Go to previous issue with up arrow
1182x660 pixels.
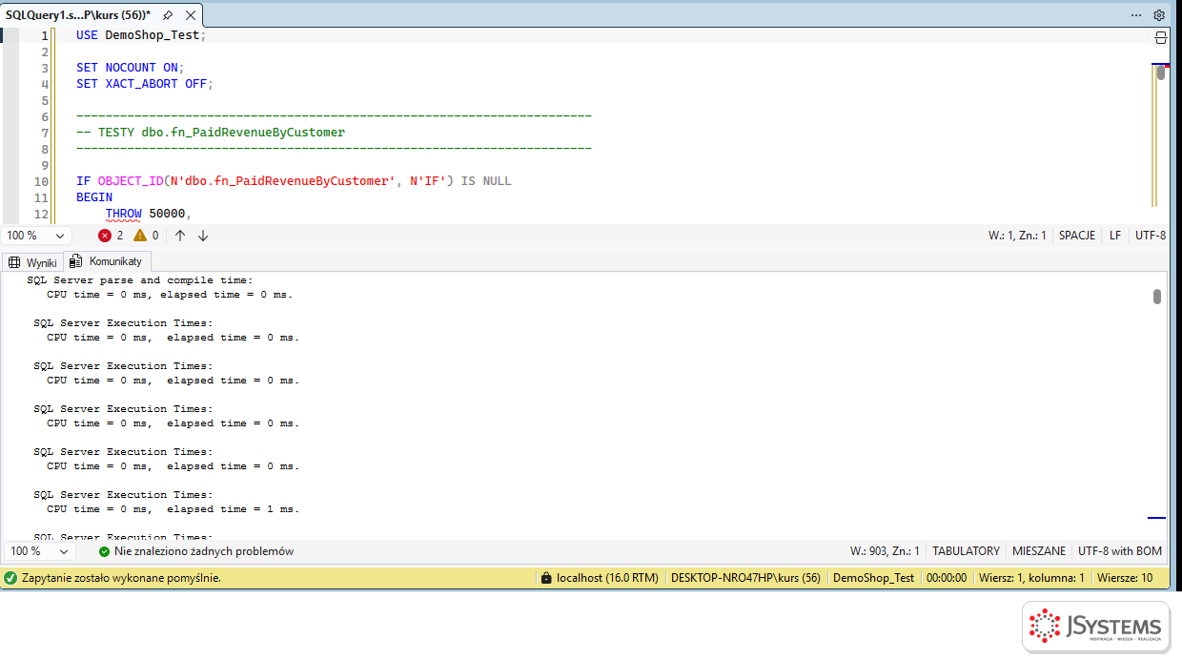point(180,236)
